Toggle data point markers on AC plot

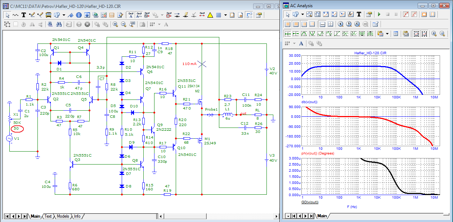tap(406, 14)
